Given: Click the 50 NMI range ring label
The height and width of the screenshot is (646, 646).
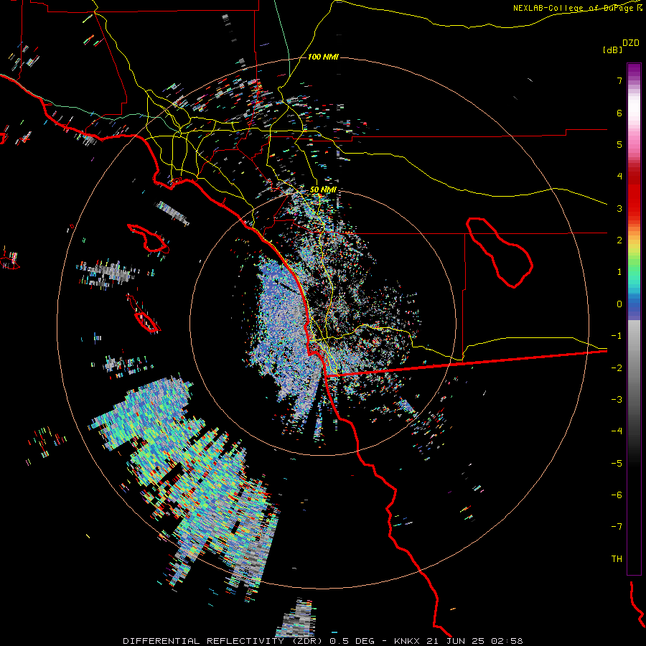Looking at the screenshot, I should point(323,189).
